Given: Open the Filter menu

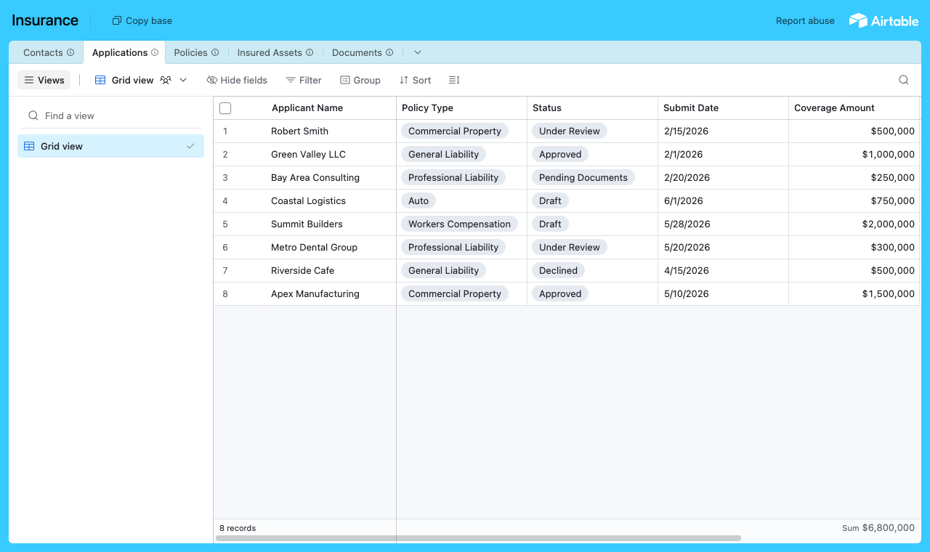Looking at the screenshot, I should pyautogui.click(x=303, y=80).
